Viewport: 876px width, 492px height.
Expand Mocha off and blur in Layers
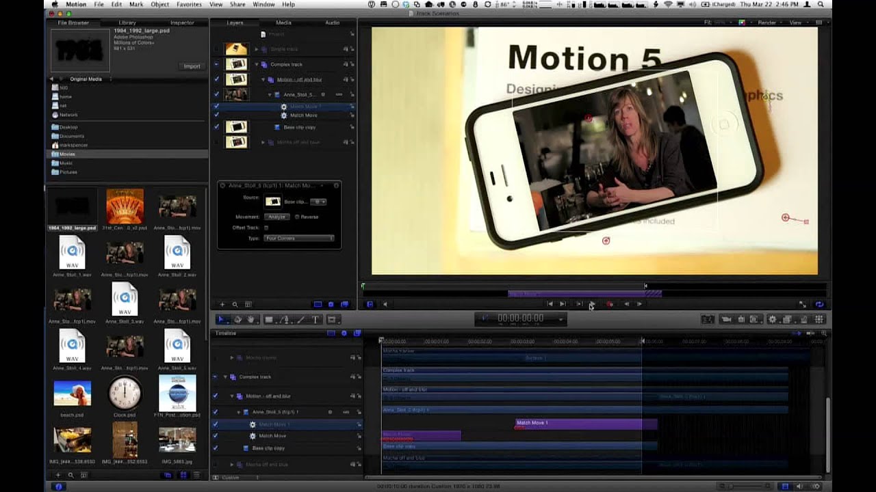[263, 142]
